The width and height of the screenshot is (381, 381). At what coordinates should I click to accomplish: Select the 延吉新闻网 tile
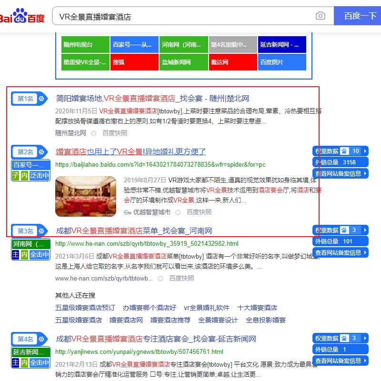pos(282,44)
